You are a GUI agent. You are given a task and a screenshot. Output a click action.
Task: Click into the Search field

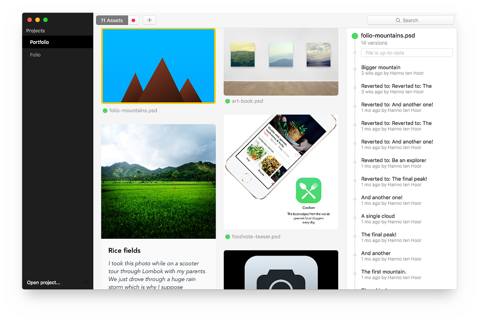click(x=410, y=20)
